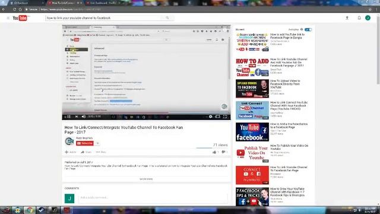
Task: Skip to next video in player
Action: pyautogui.click(x=77, y=117)
